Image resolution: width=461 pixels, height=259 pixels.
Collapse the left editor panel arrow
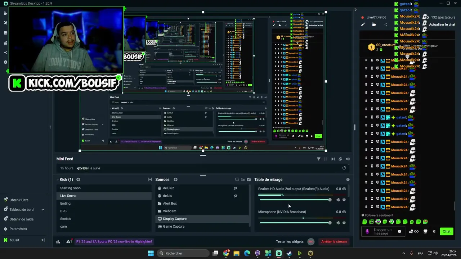tap(50, 127)
